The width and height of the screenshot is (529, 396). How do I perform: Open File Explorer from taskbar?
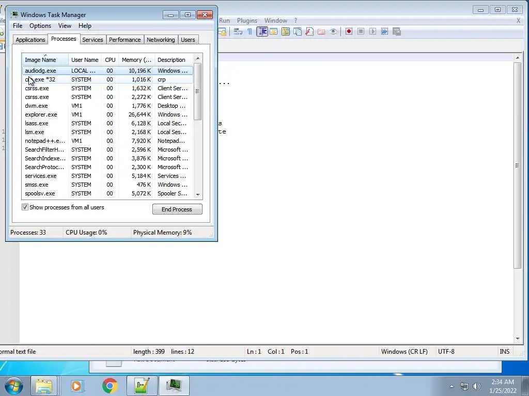point(44,386)
